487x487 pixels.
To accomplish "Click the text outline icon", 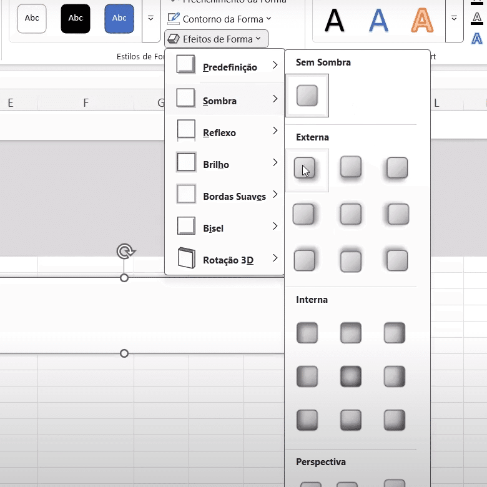I will 477,18.
